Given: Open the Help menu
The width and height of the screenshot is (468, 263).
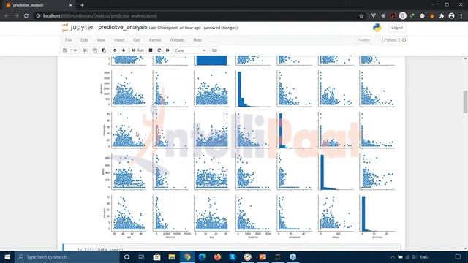Looking at the screenshot, I should point(197,40).
